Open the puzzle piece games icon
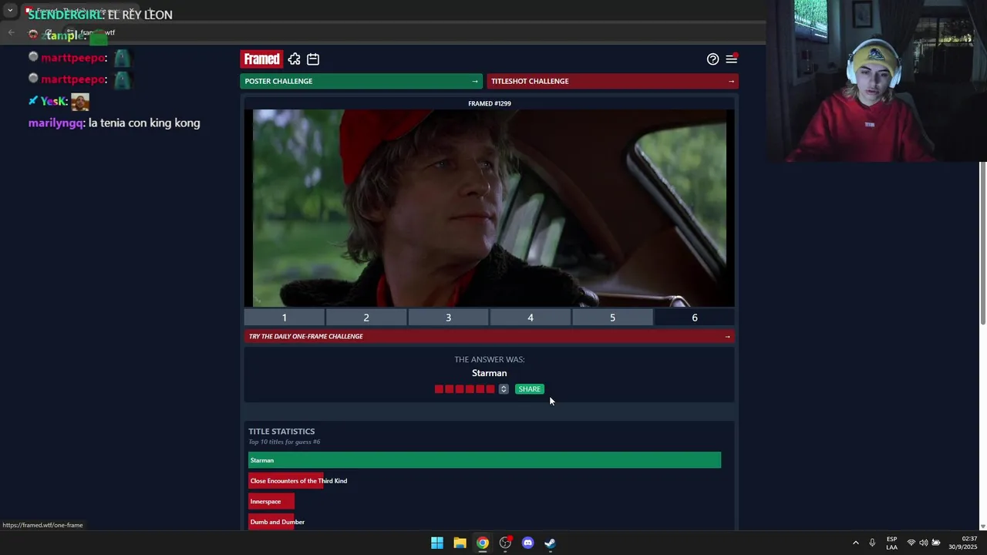Image resolution: width=987 pixels, height=555 pixels. (x=294, y=59)
